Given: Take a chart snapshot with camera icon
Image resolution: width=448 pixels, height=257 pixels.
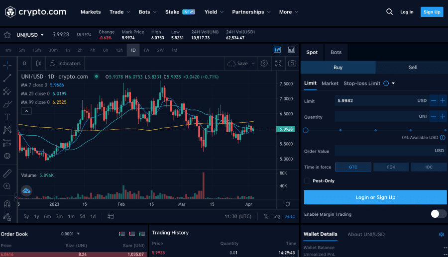Looking at the screenshot, I should pos(292,63).
